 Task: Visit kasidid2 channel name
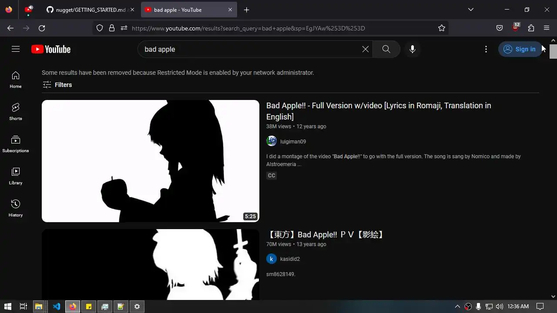coord(290,259)
